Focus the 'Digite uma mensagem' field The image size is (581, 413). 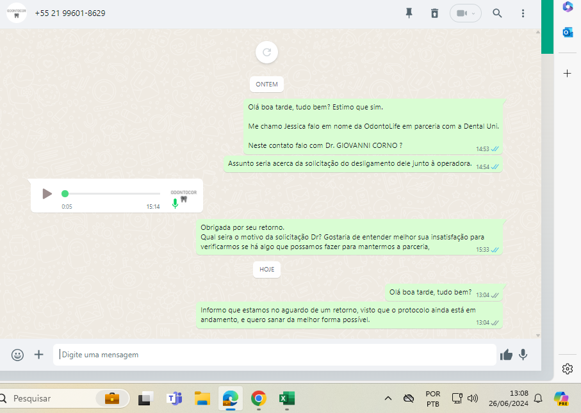point(275,355)
